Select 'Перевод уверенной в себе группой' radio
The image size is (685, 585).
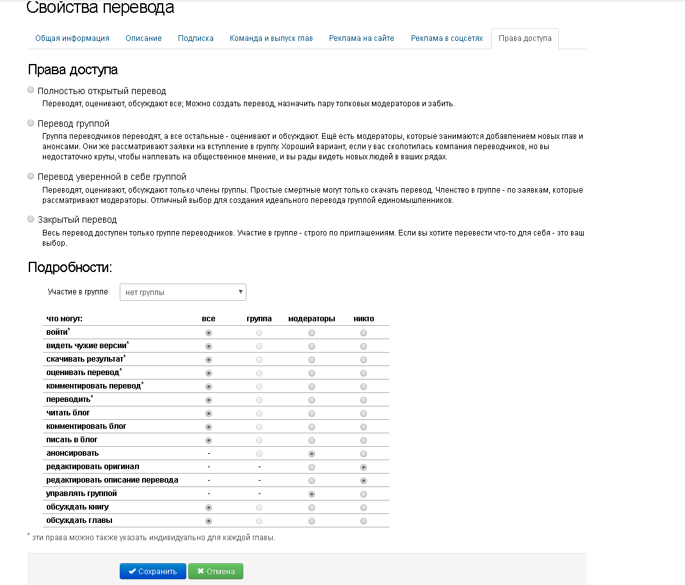pyautogui.click(x=31, y=176)
